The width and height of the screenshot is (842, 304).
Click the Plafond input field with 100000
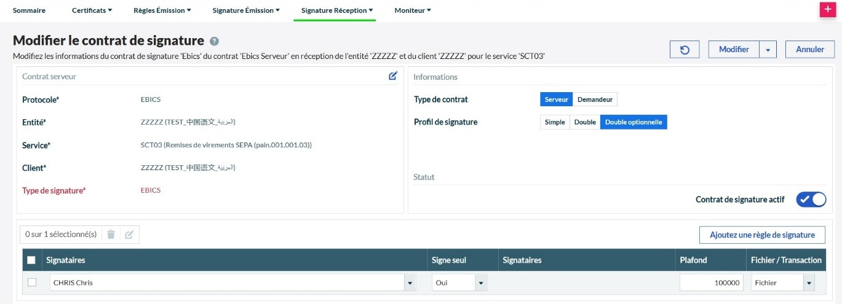click(712, 283)
